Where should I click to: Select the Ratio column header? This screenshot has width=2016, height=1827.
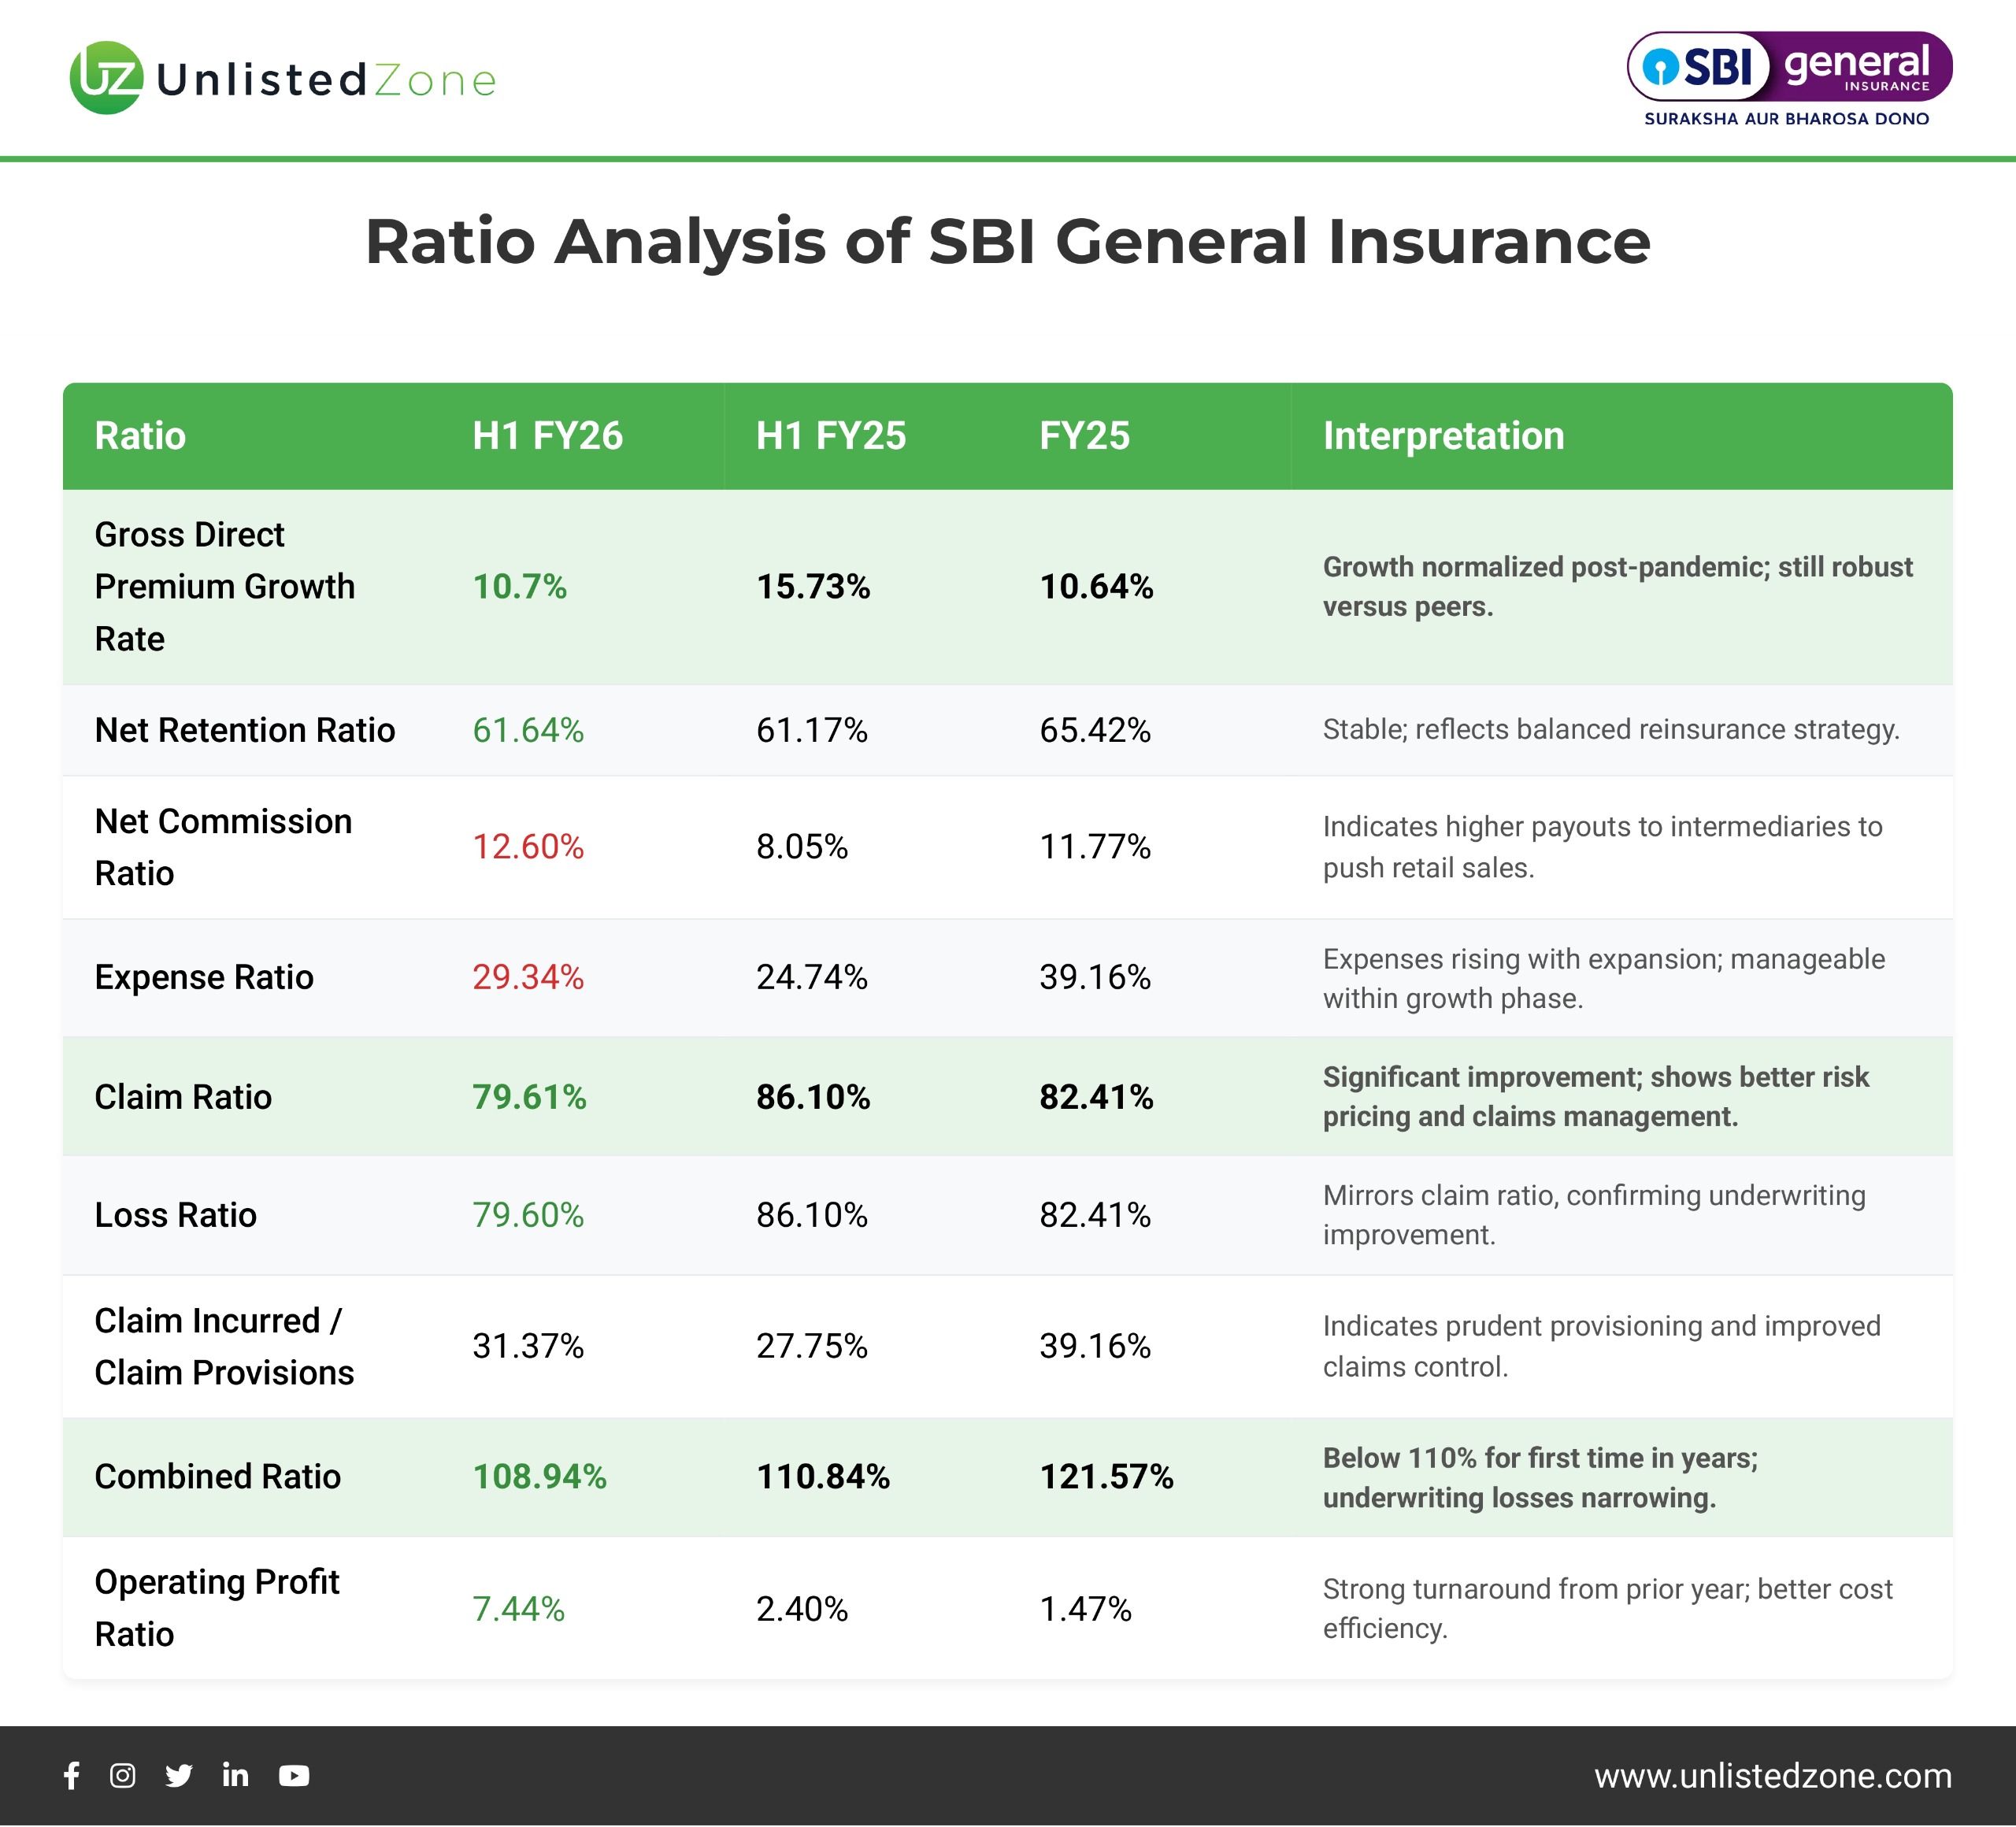pyautogui.click(x=140, y=436)
